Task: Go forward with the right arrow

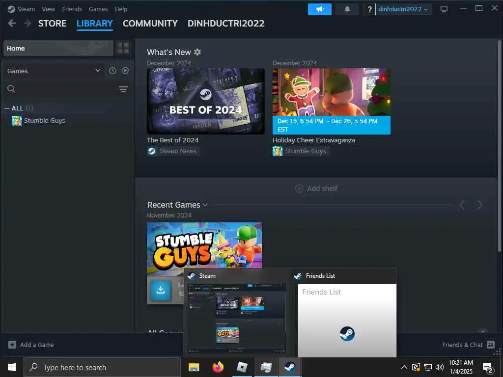Action: (x=28, y=23)
